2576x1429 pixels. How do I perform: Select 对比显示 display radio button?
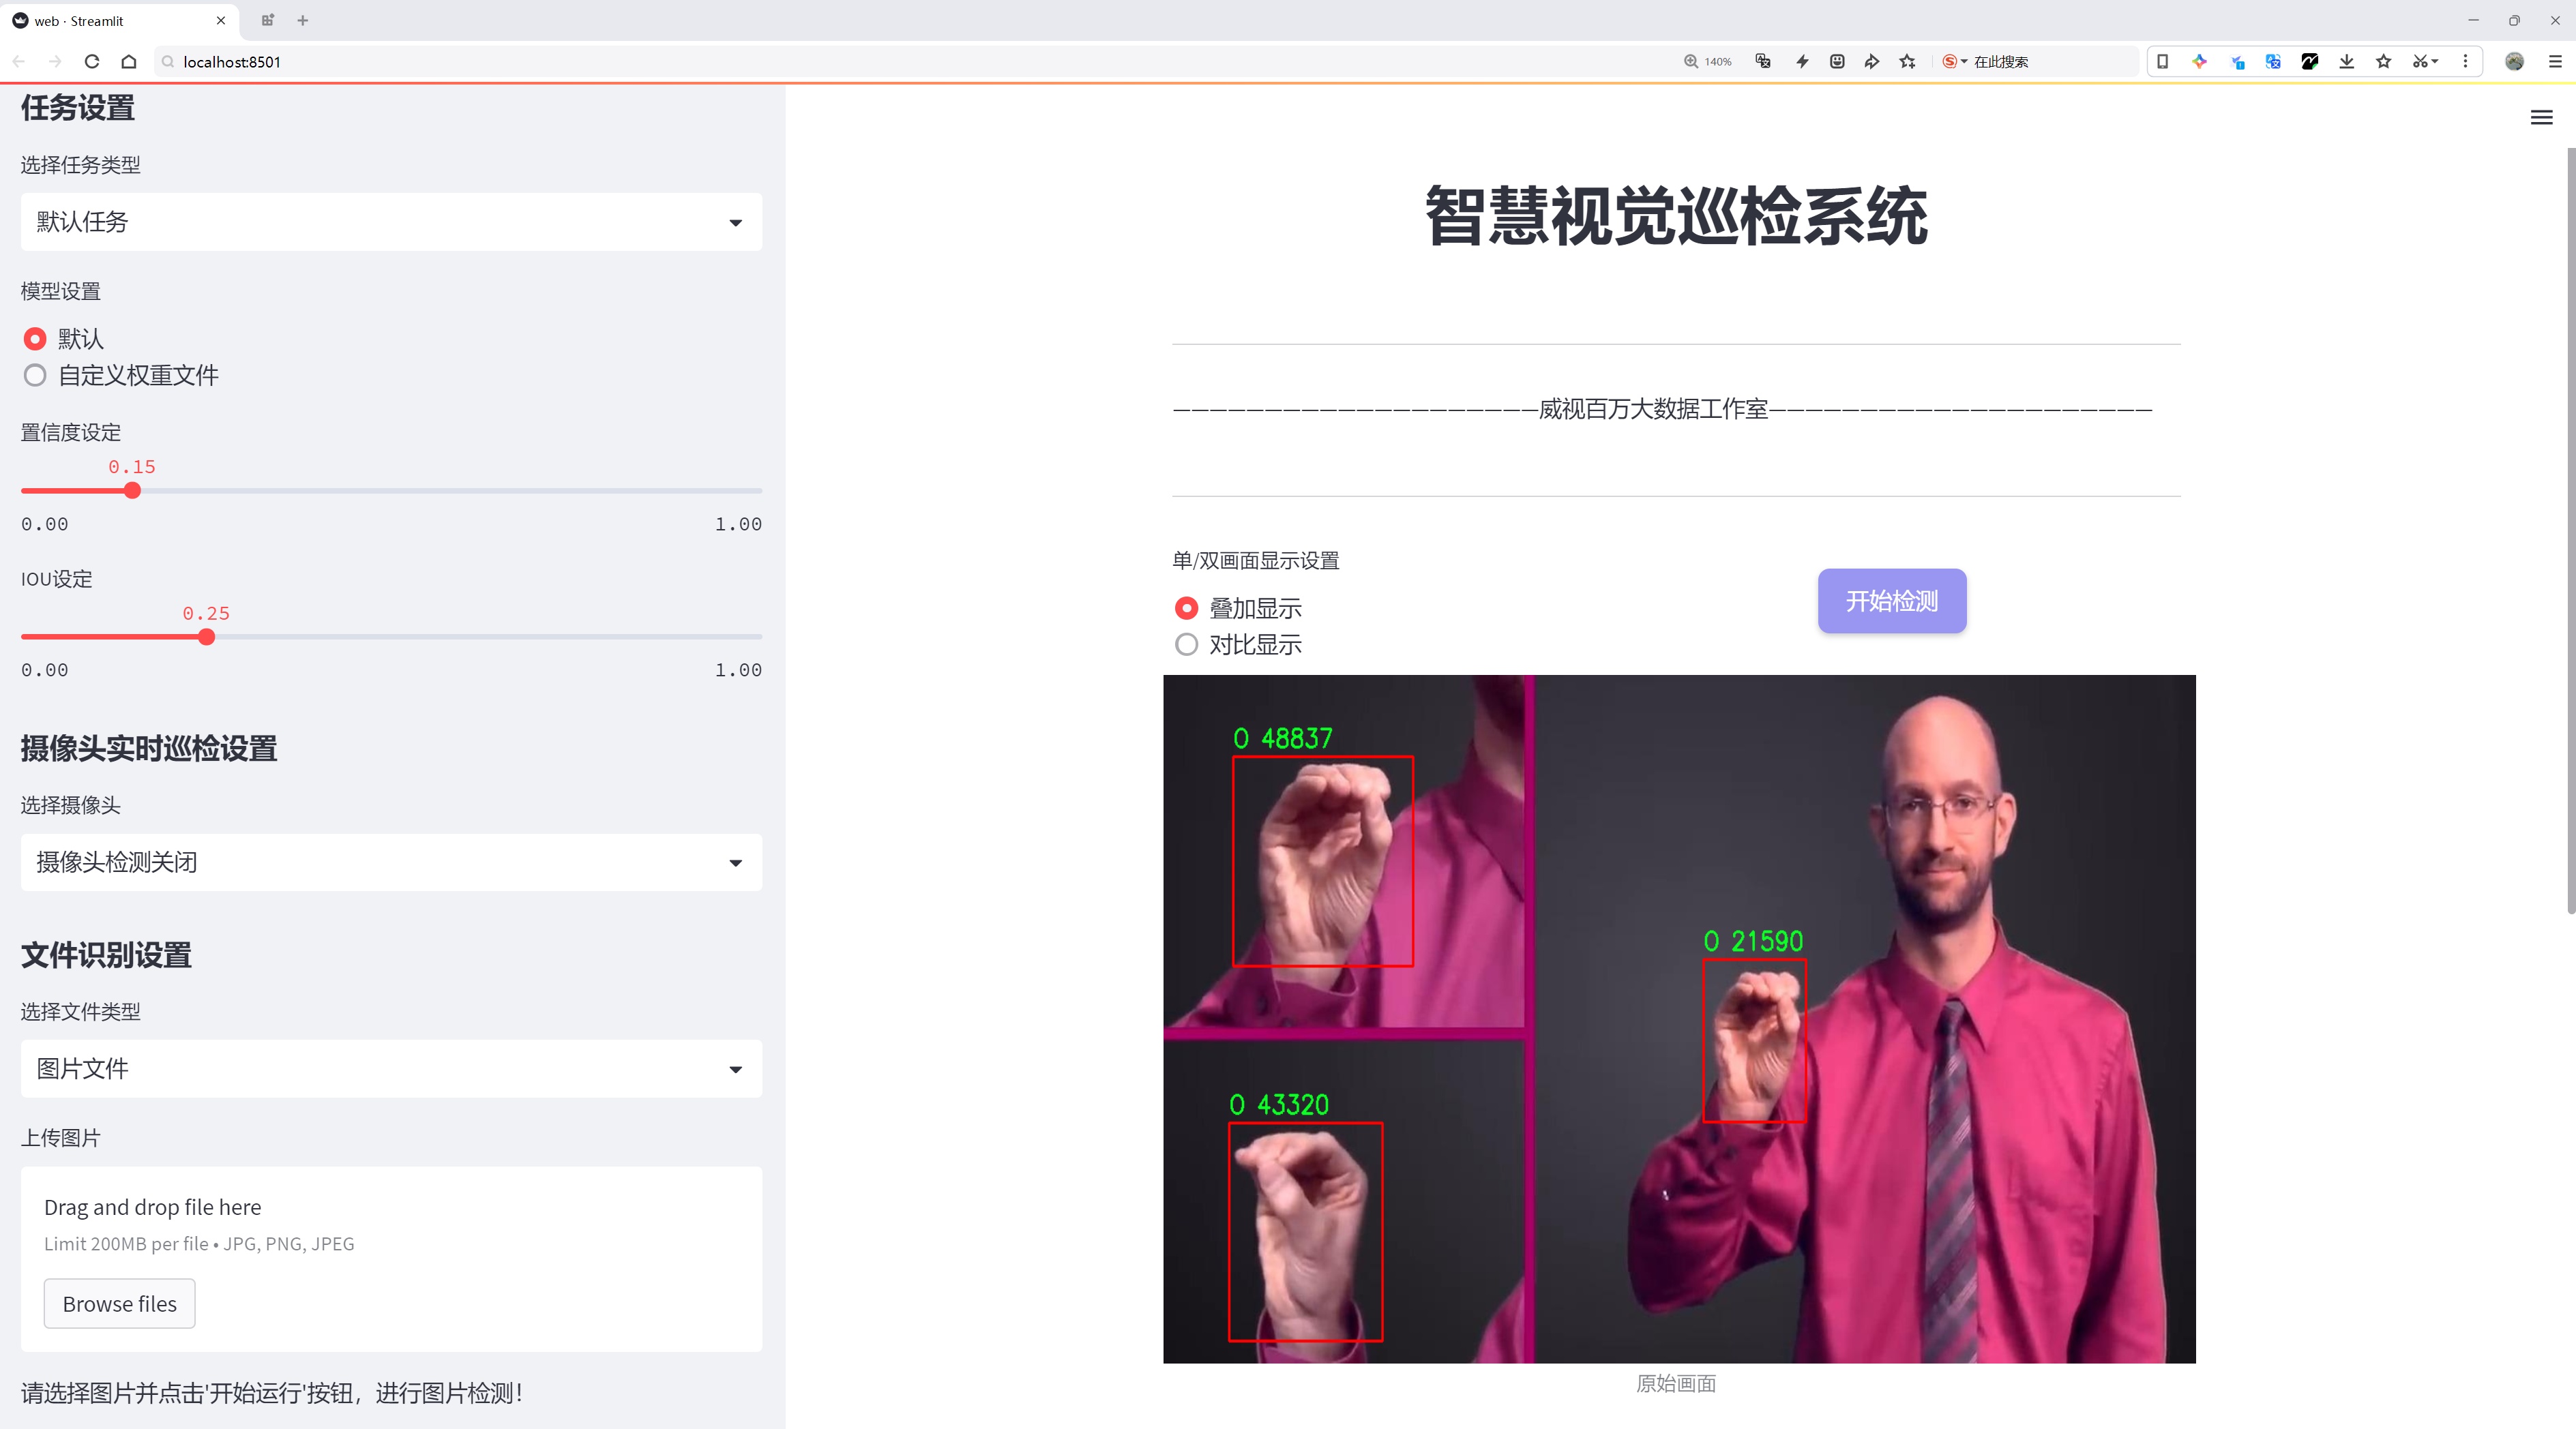pos(1186,644)
